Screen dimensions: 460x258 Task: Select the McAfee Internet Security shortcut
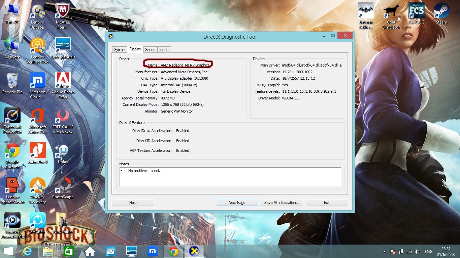coord(63,16)
